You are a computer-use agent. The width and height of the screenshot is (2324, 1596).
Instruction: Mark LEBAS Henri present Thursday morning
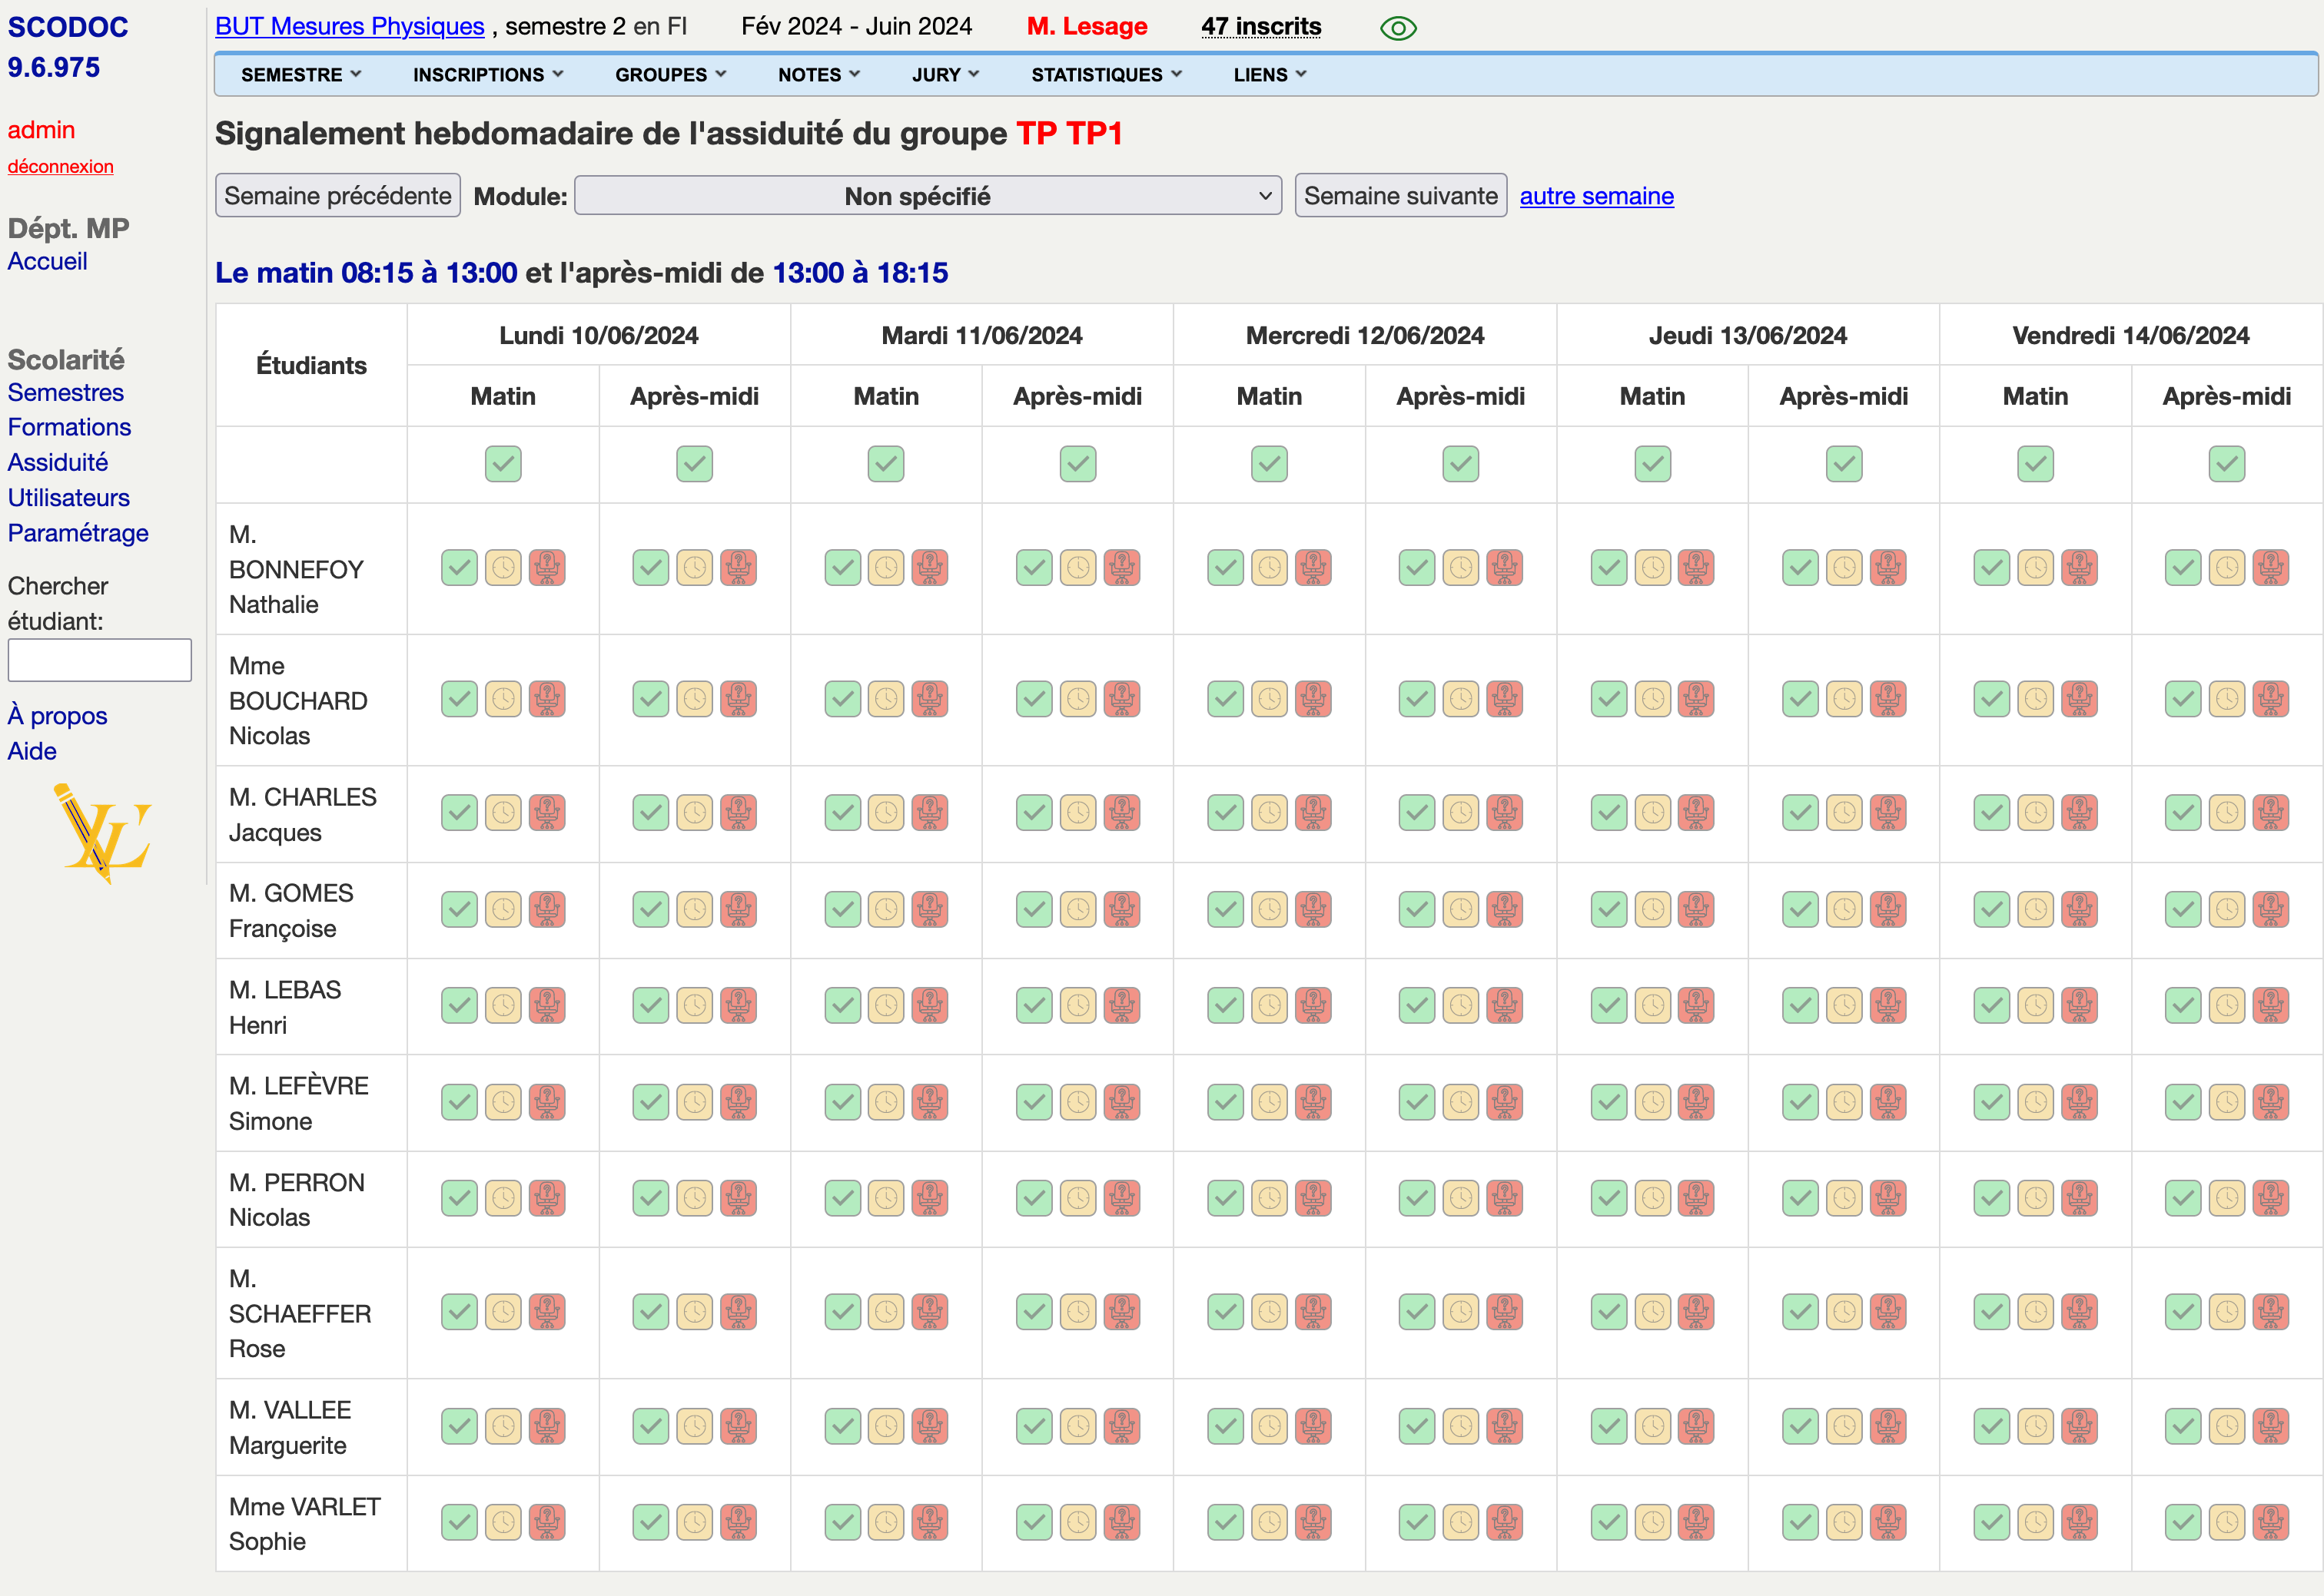pyautogui.click(x=1609, y=1005)
